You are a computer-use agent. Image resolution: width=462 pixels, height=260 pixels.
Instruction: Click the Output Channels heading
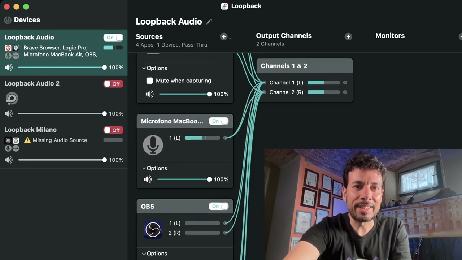click(x=284, y=36)
